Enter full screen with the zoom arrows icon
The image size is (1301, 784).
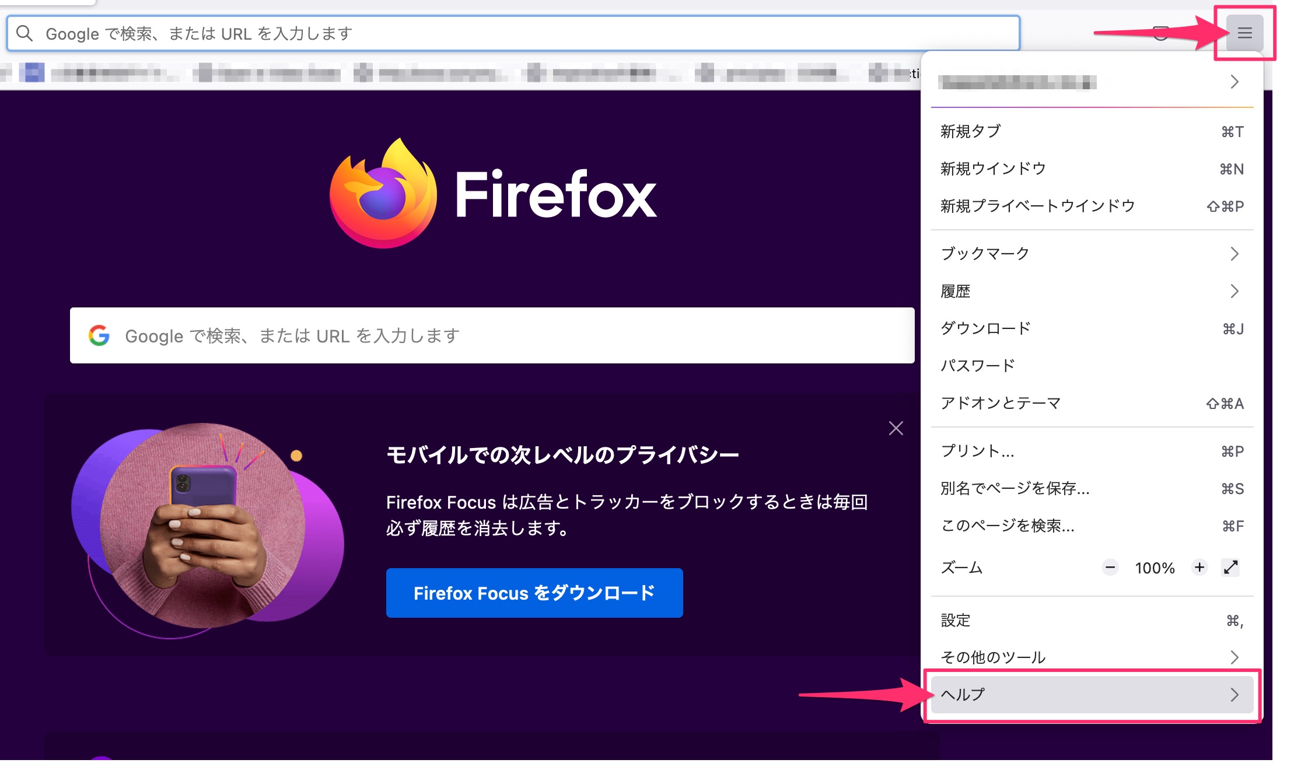tap(1230, 567)
